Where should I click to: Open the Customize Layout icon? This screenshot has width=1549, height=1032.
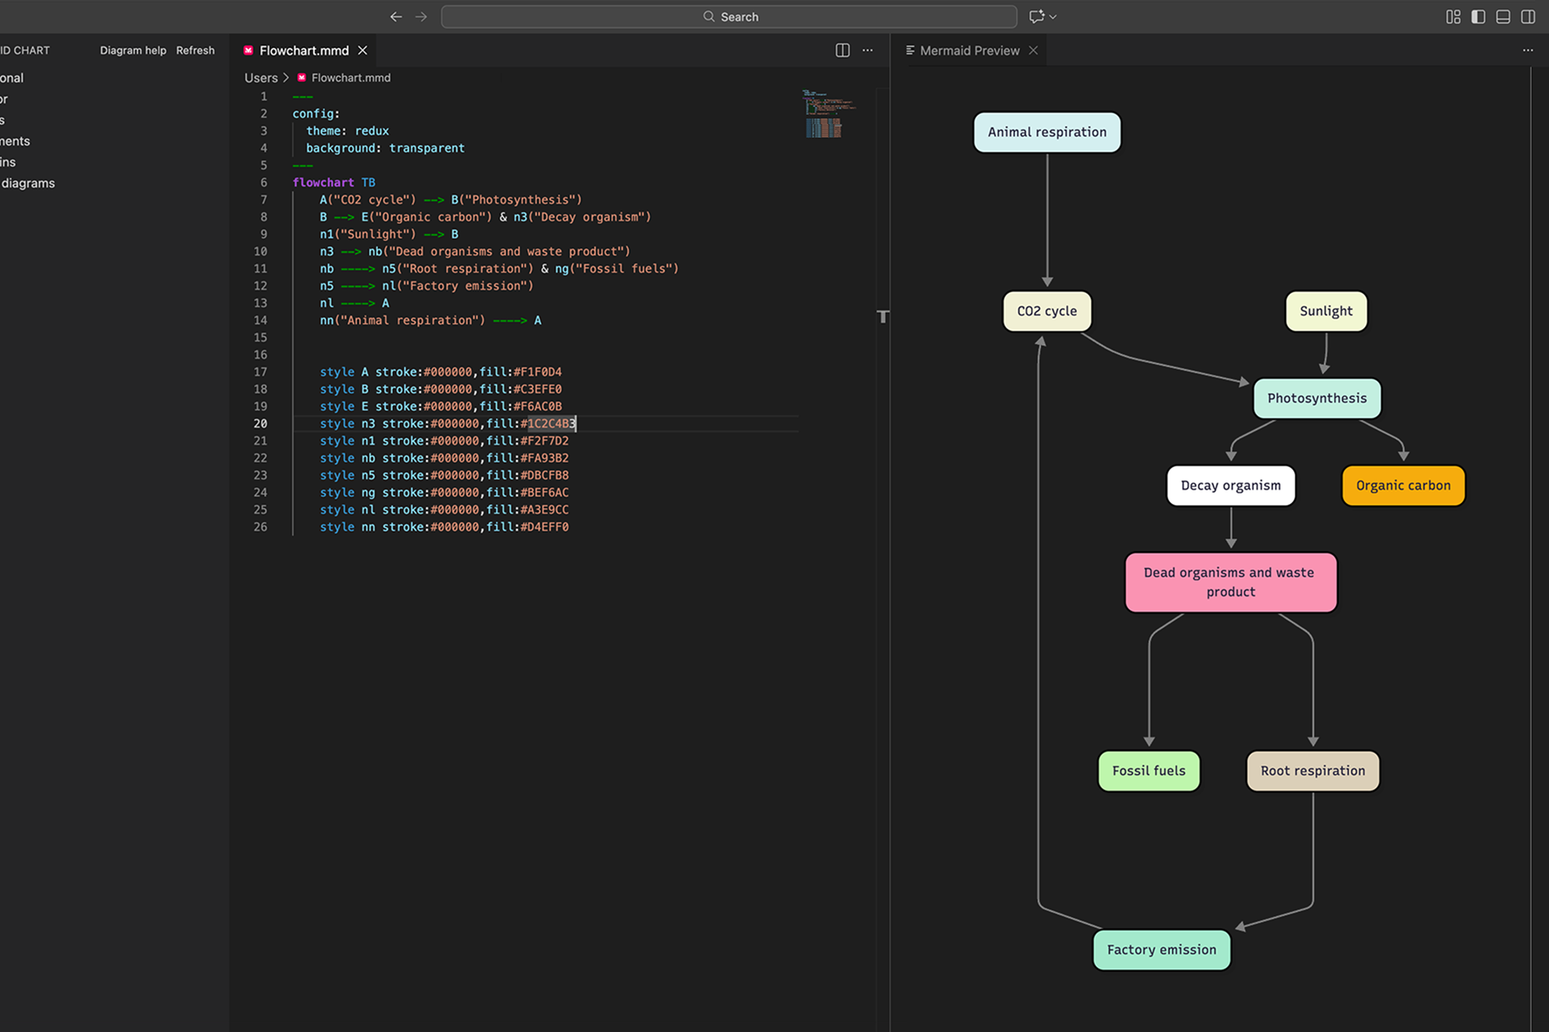click(x=1453, y=16)
